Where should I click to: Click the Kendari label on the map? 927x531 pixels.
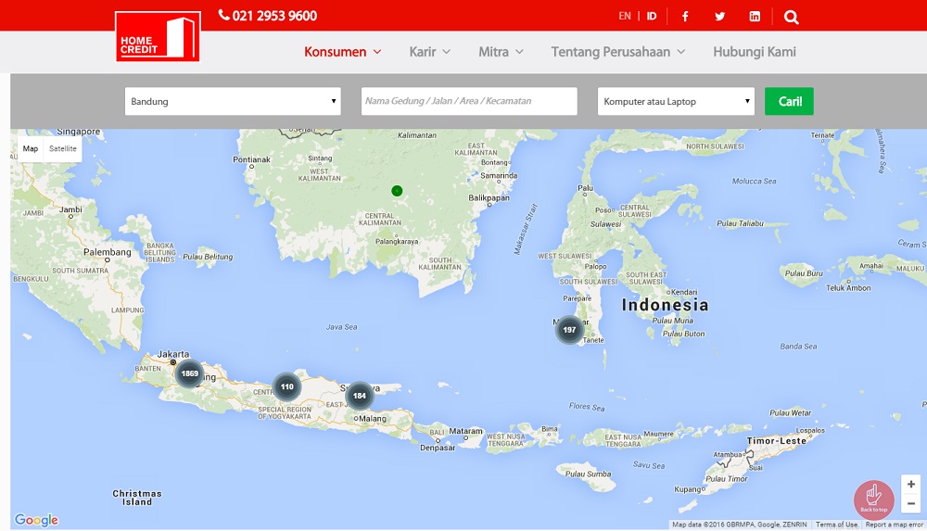pyautogui.click(x=684, y=292)
